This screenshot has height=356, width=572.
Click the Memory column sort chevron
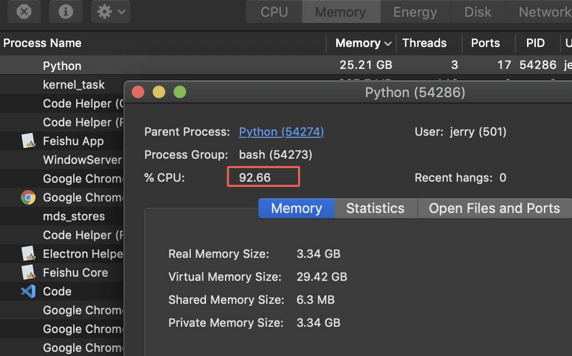tap(387, 43)
